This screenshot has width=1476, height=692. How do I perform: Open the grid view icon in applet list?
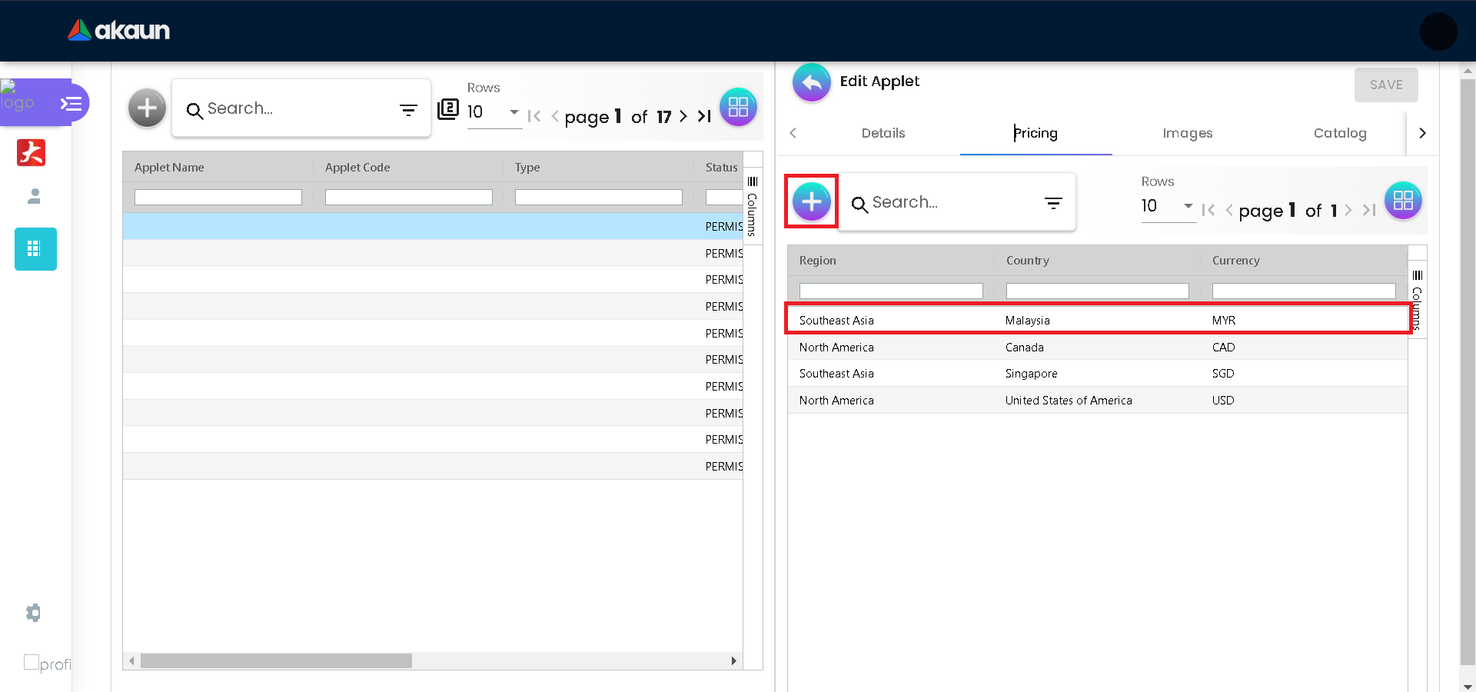[738, 108]
